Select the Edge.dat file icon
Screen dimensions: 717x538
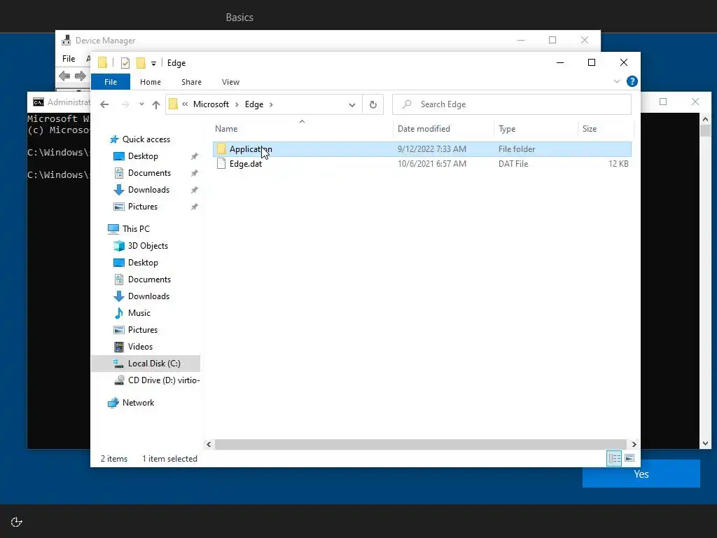point(221,164)
